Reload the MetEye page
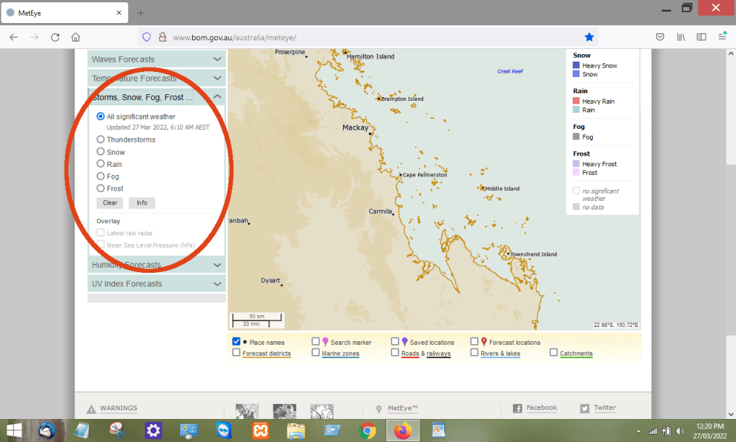The width and height of the screenshot is (736, 442). tap(55, 37)
